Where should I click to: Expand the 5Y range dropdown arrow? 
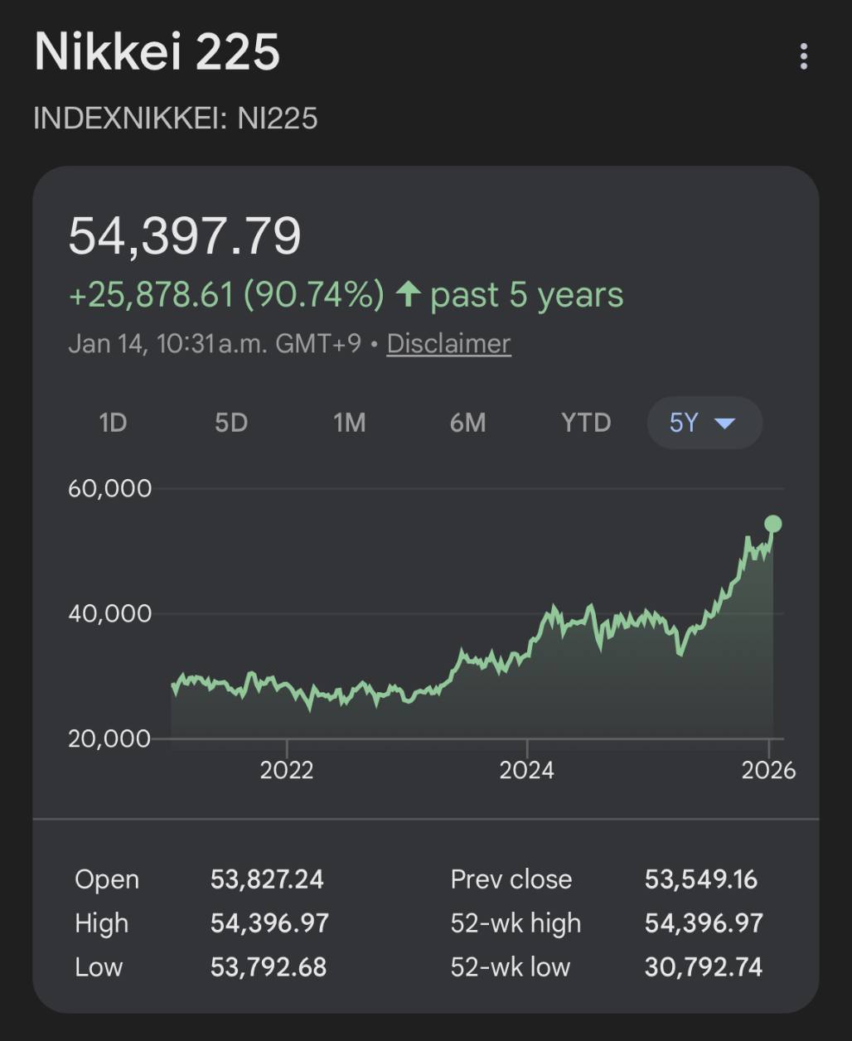pyautogui.click(x=724, y=424)
